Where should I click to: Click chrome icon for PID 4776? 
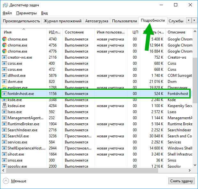pos(4,51)
